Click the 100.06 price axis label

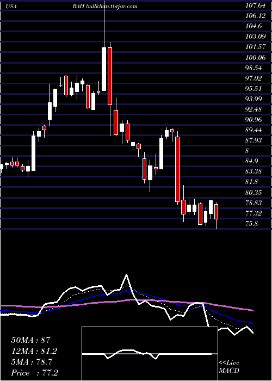click(x=256, y=57)
